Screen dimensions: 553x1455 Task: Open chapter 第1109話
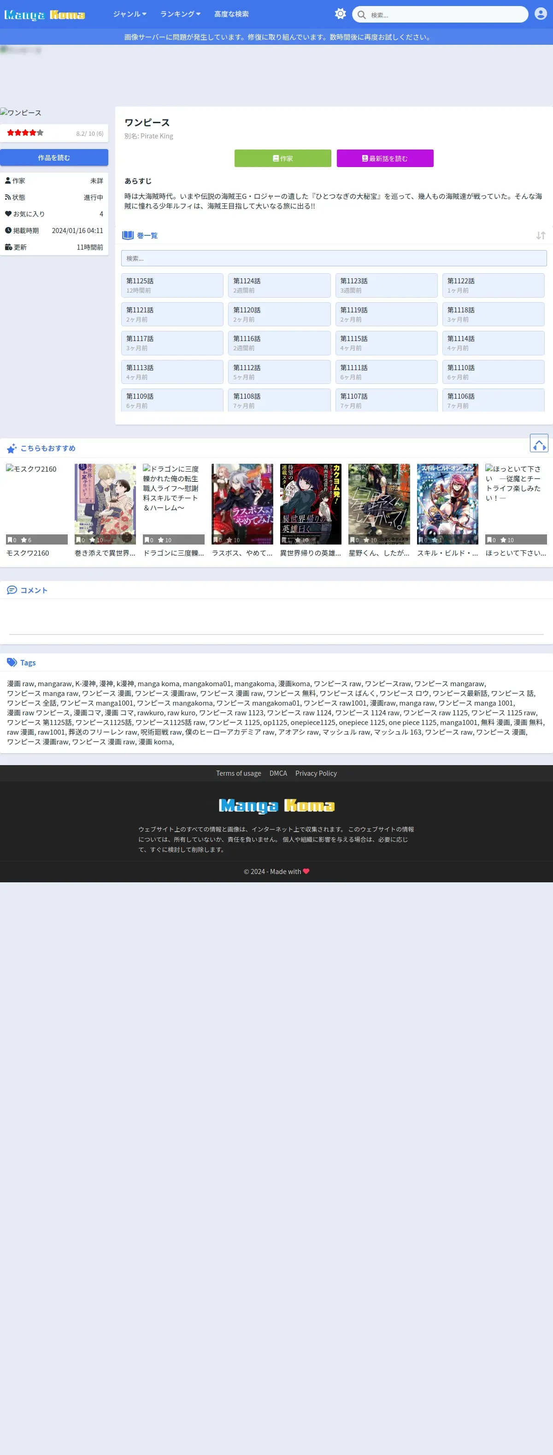(x=172, y=401)
